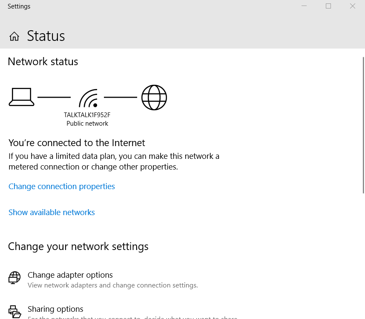This screenshot has height=319, width=365.
Task: Close the Settings window
Action: click(353, 6)
